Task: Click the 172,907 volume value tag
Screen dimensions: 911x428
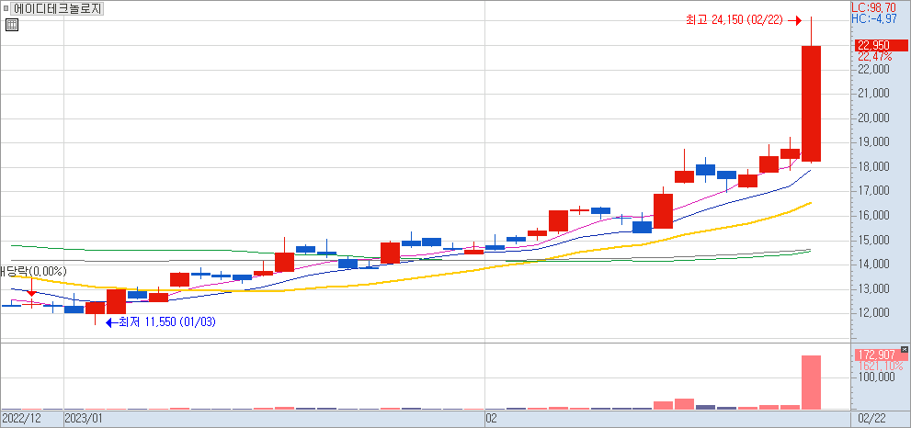Action: [x=878, y=355]
